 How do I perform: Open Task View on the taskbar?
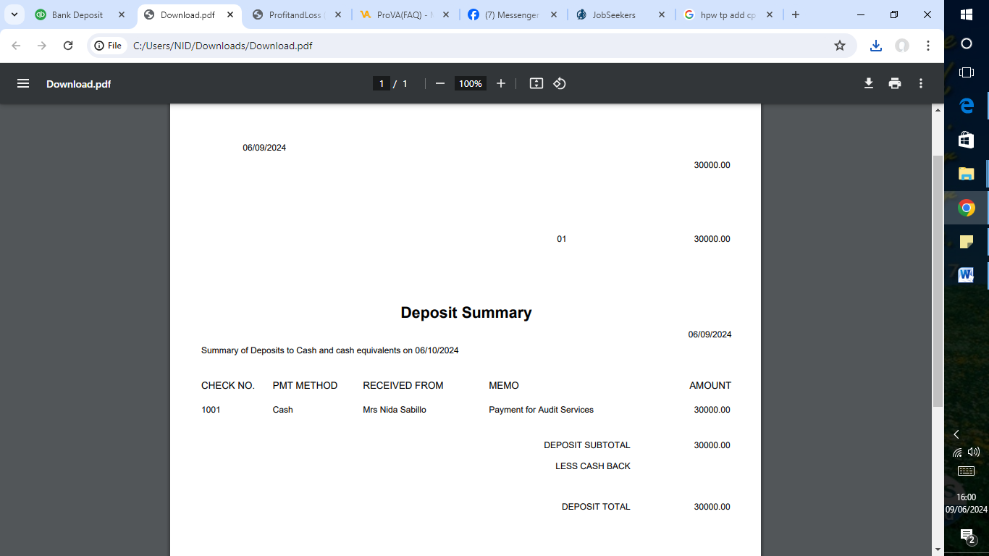967,72
